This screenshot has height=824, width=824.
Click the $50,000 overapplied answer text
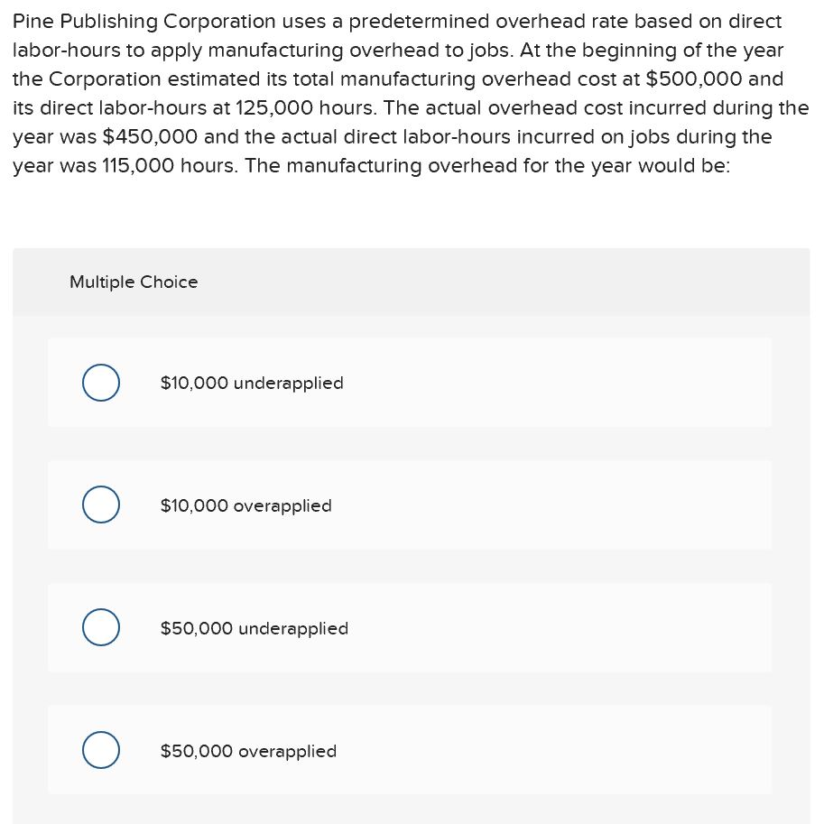point(248,751)
